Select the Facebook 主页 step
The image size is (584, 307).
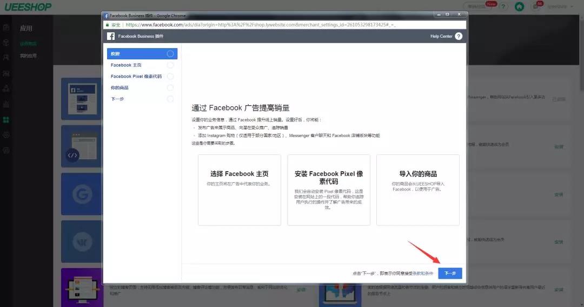(142, 65)
